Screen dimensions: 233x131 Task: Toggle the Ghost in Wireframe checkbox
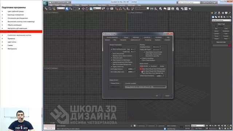click(141, 58)
